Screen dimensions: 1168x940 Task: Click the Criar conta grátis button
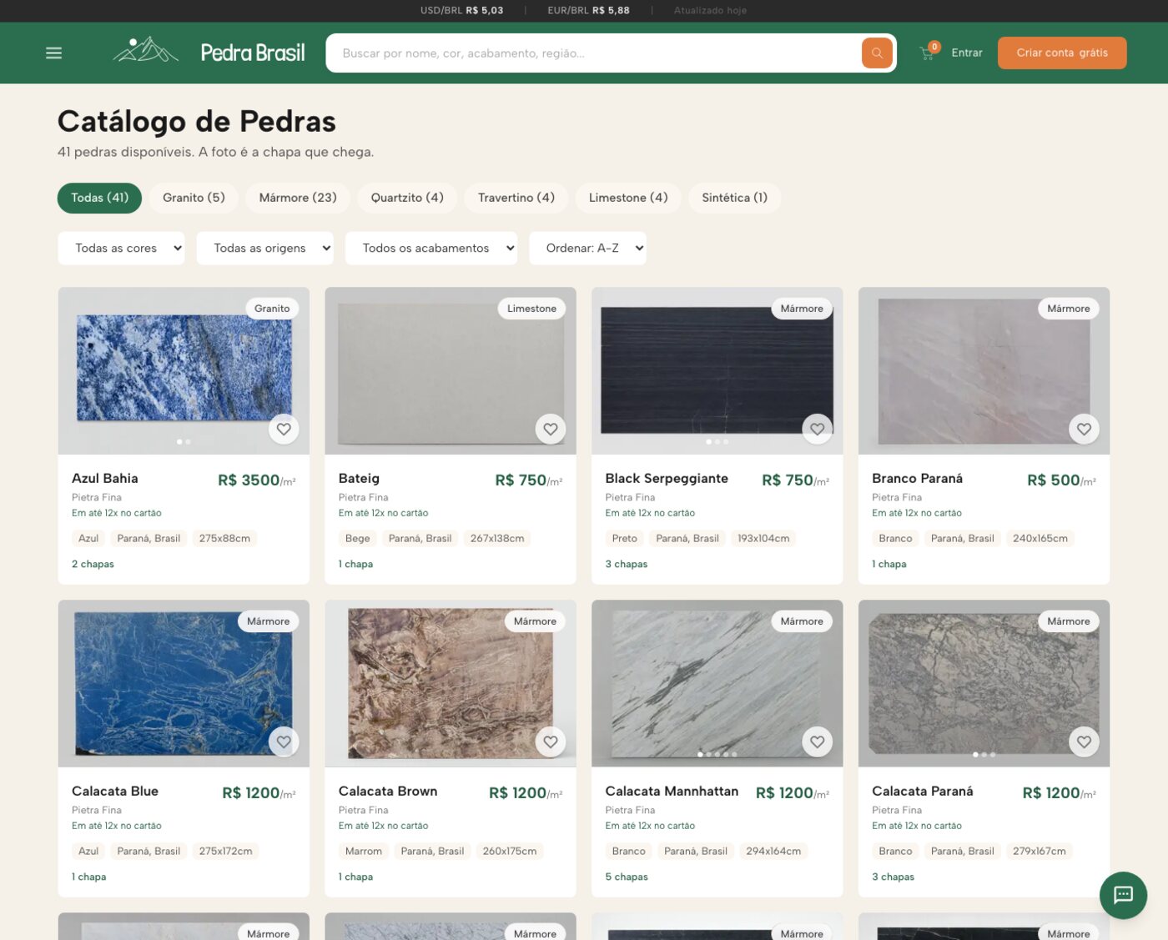click(1062, 53)
